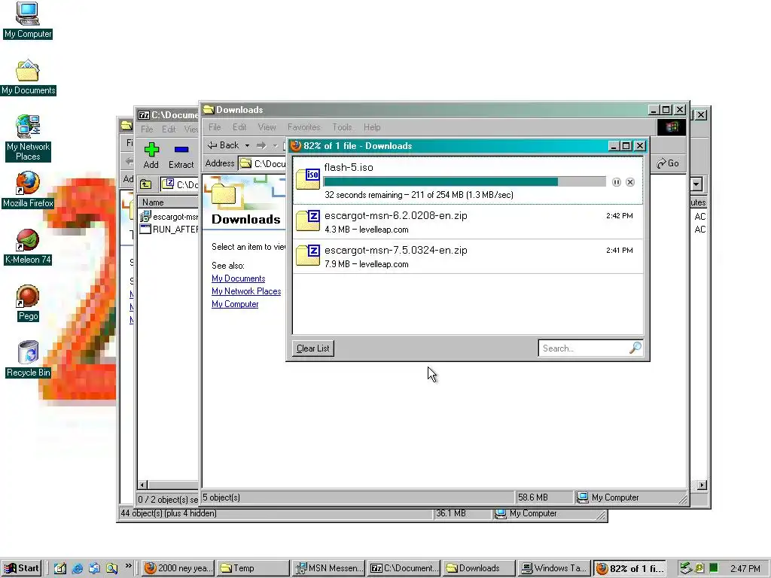Click Outlook Express quick launch icon
This screenshot has width=771, height=578.
click(x=94, y=568)
